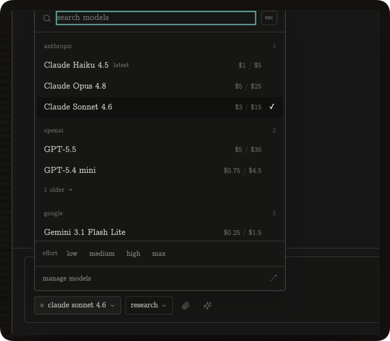
Task: Open the research mode dropdown
Action: [x=149, y=305]
